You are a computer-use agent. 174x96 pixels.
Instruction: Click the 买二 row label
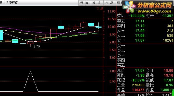(121, 50)
